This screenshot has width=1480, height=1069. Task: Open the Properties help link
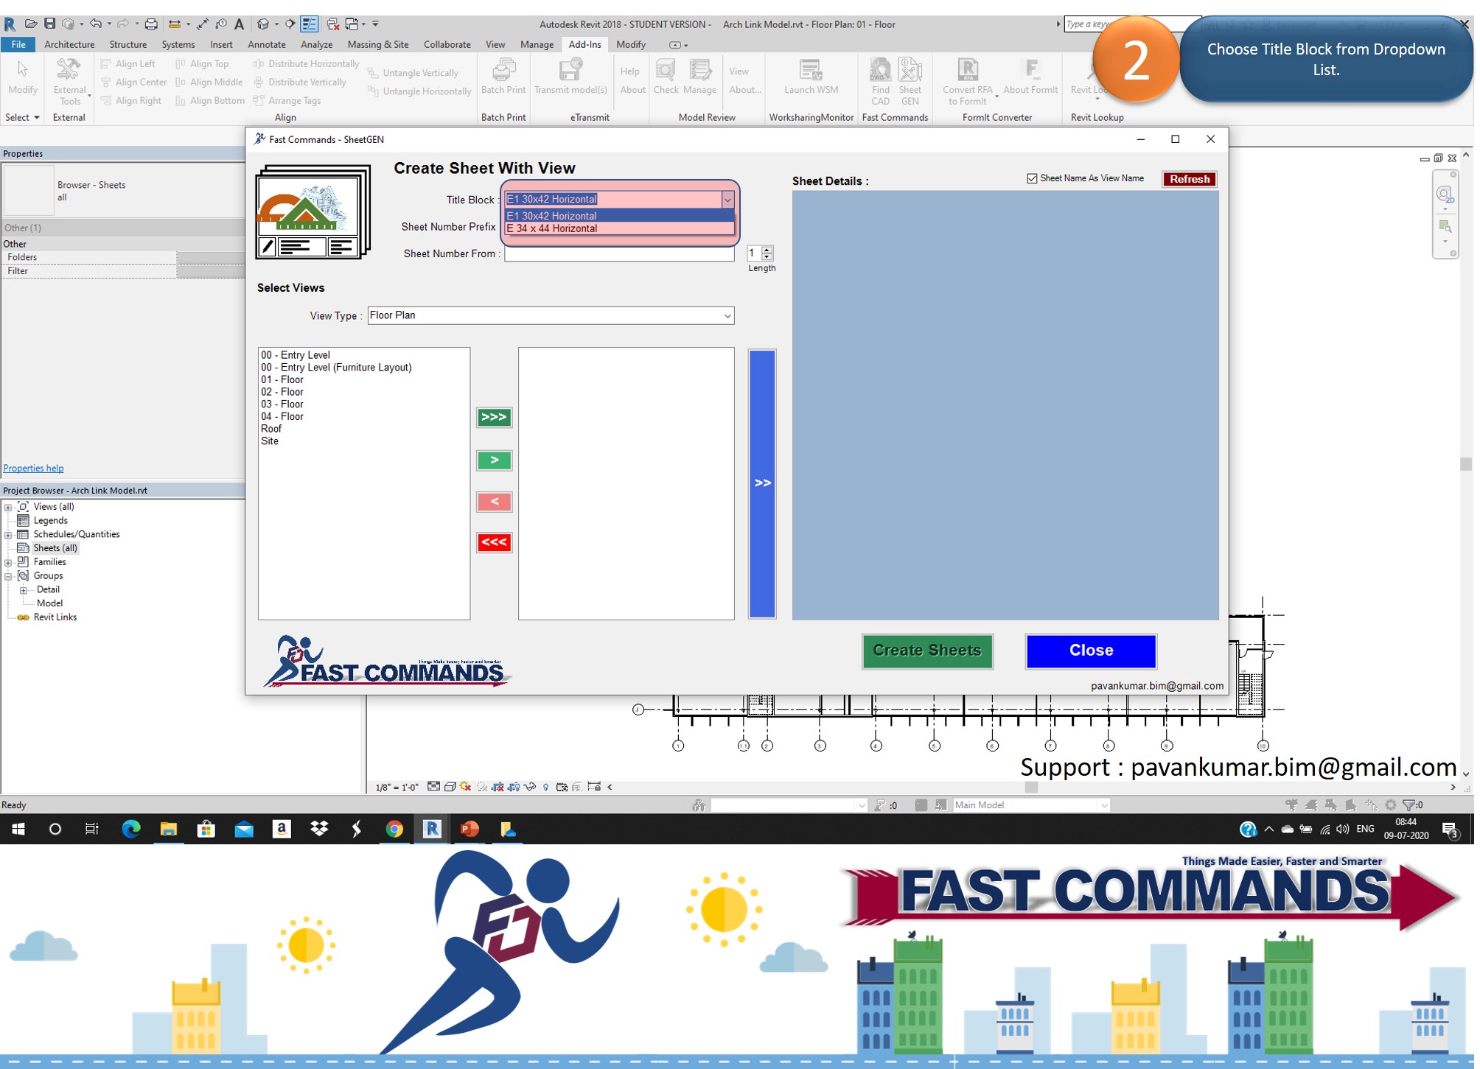point(33,468)
